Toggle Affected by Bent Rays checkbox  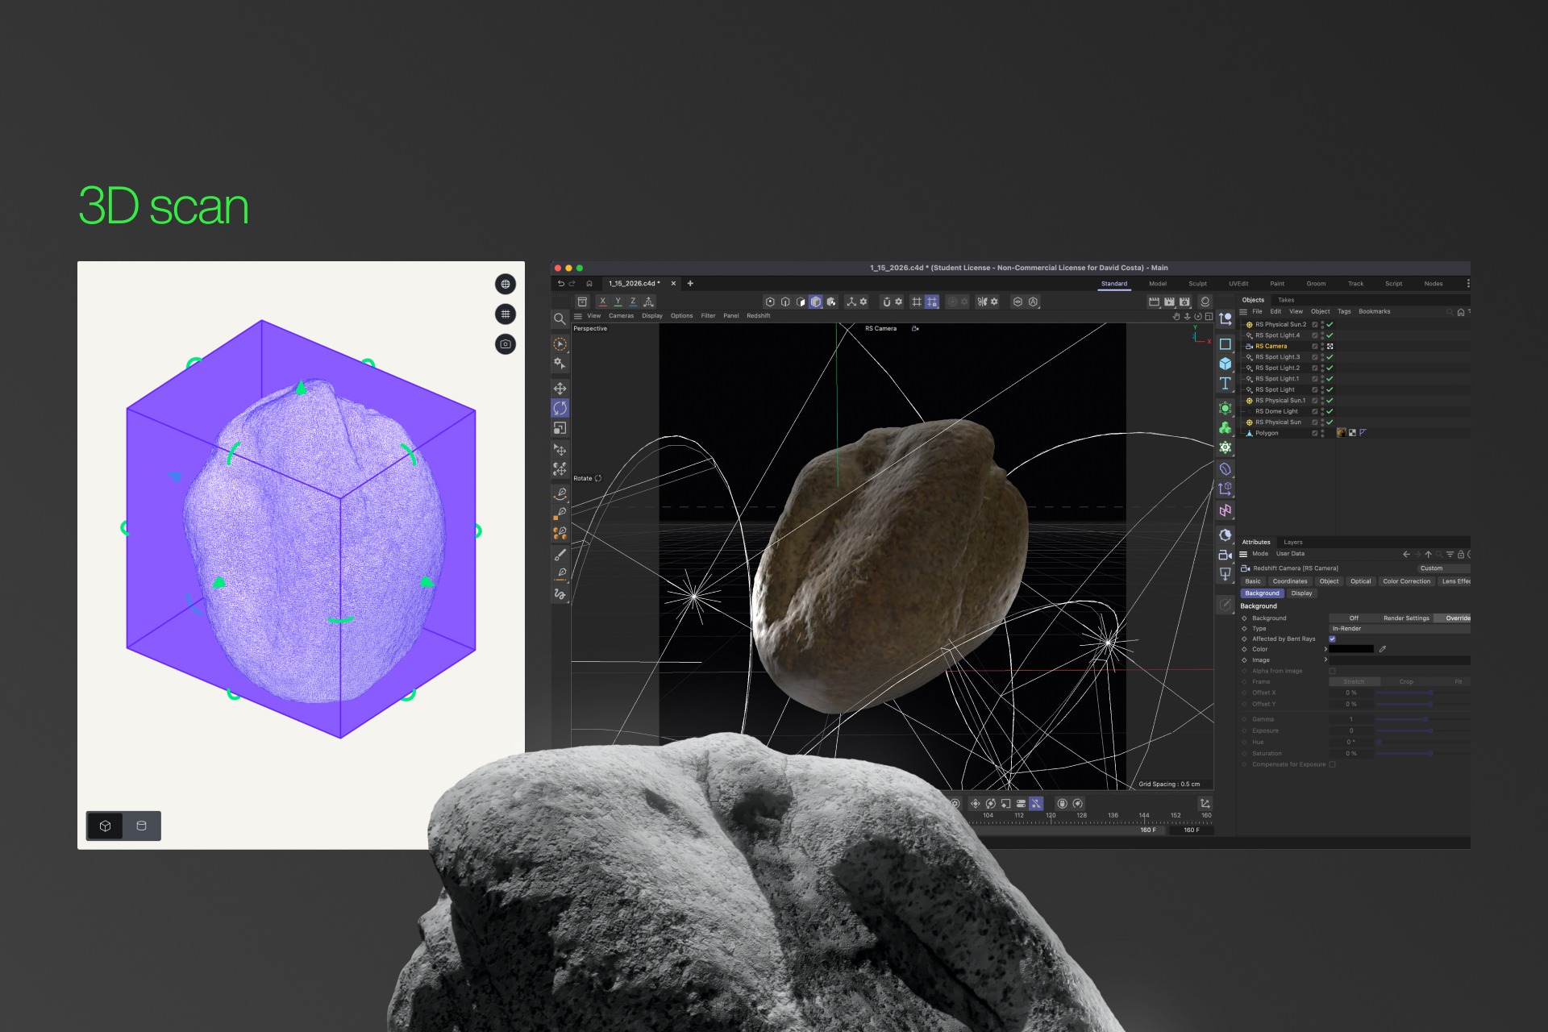tap(1332, 639)
